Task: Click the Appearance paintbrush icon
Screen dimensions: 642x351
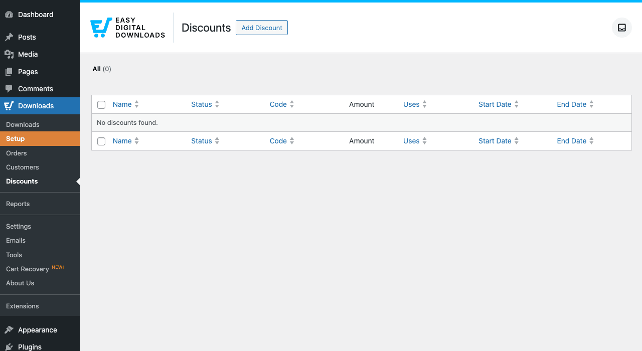Action: tap(9, 330)
